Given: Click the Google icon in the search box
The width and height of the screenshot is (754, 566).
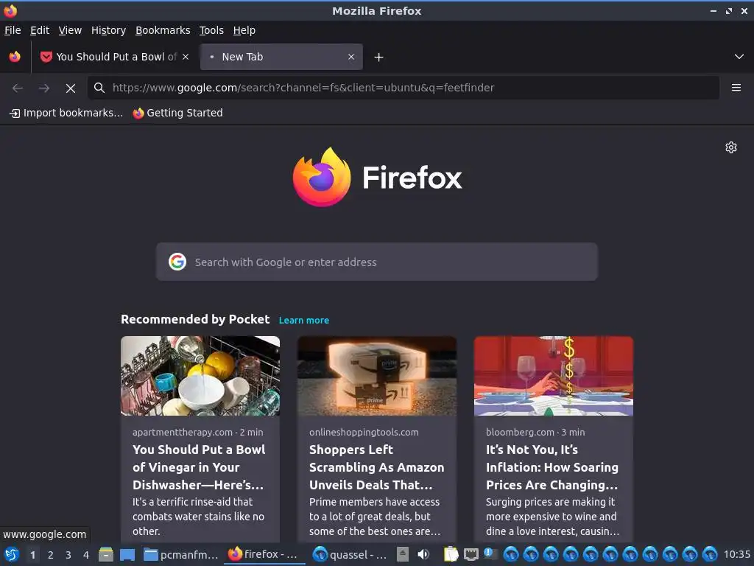Looking at the screenshot, I should click(x=177, y=262).
